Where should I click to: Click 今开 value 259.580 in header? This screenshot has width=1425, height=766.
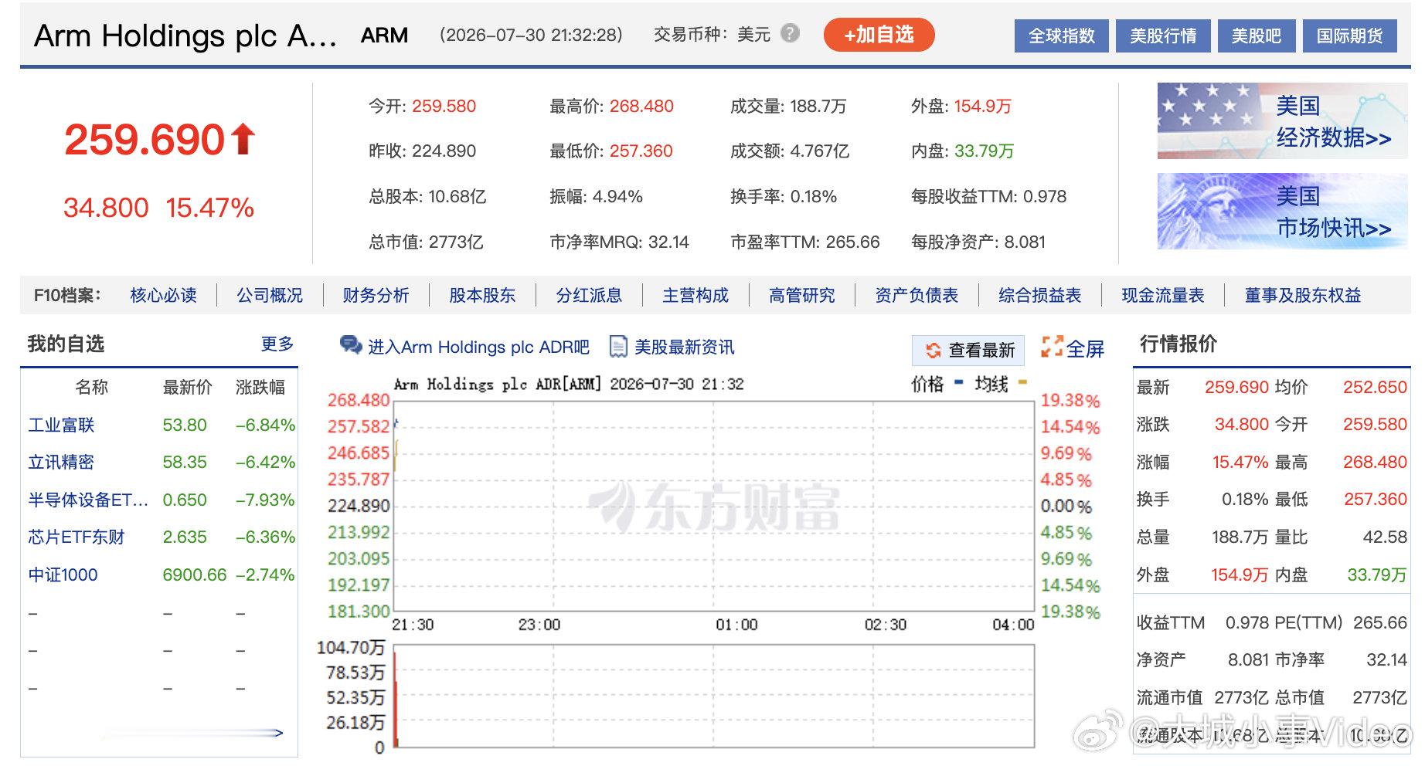click(x=444, y=106)
